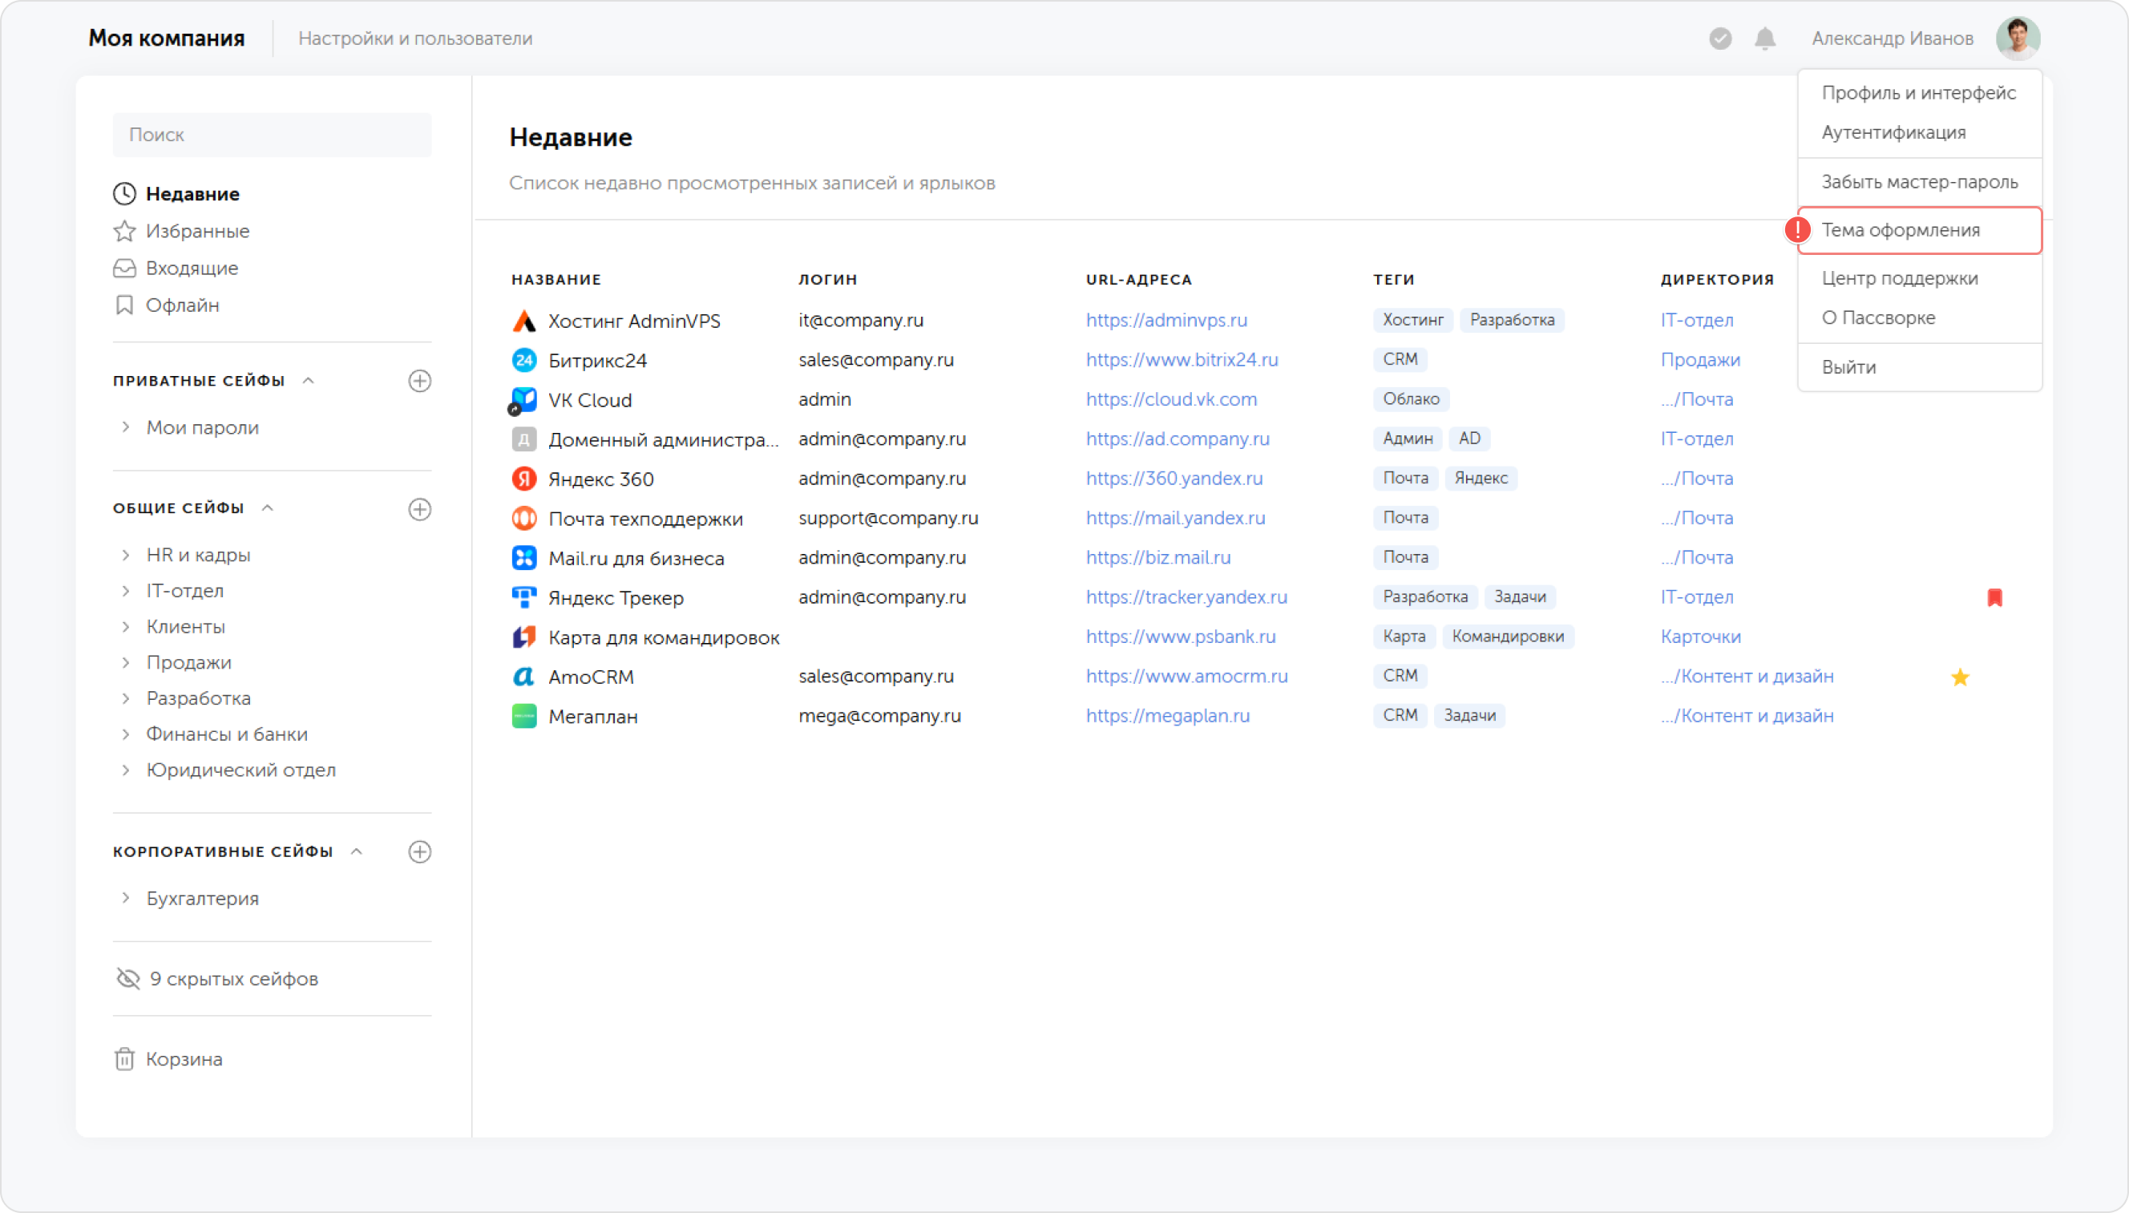2129x1213 pixels.
Task: Collapse the Приватные сейфы section
Action: (308, 381)
